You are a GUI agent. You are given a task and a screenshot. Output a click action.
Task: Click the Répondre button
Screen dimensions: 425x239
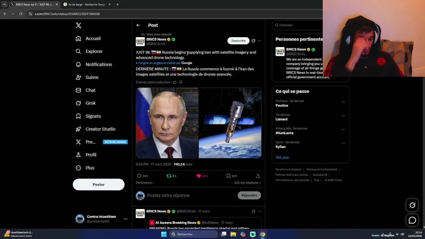[249, 196]
